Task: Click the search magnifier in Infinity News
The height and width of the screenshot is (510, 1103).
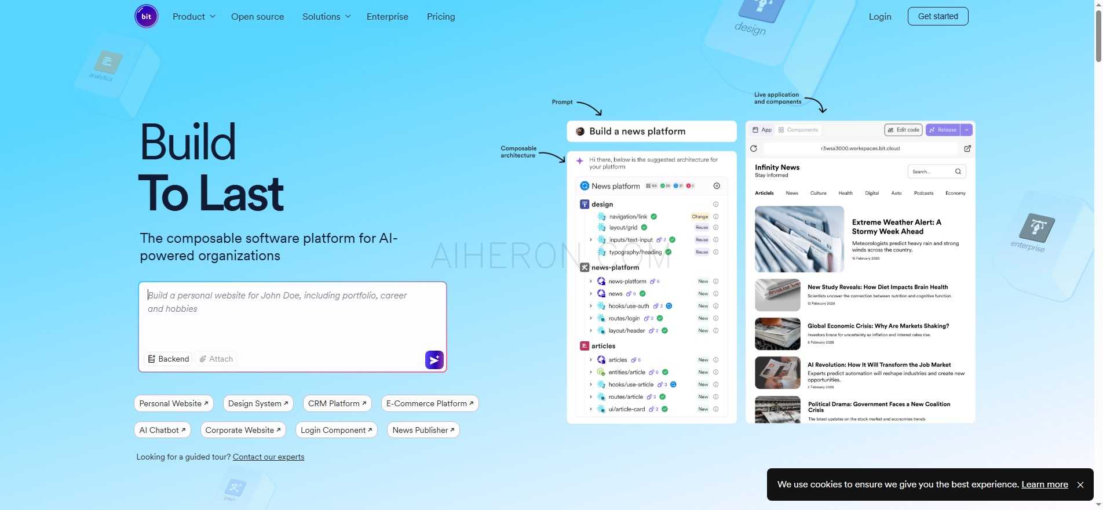Action: [958, 172]
